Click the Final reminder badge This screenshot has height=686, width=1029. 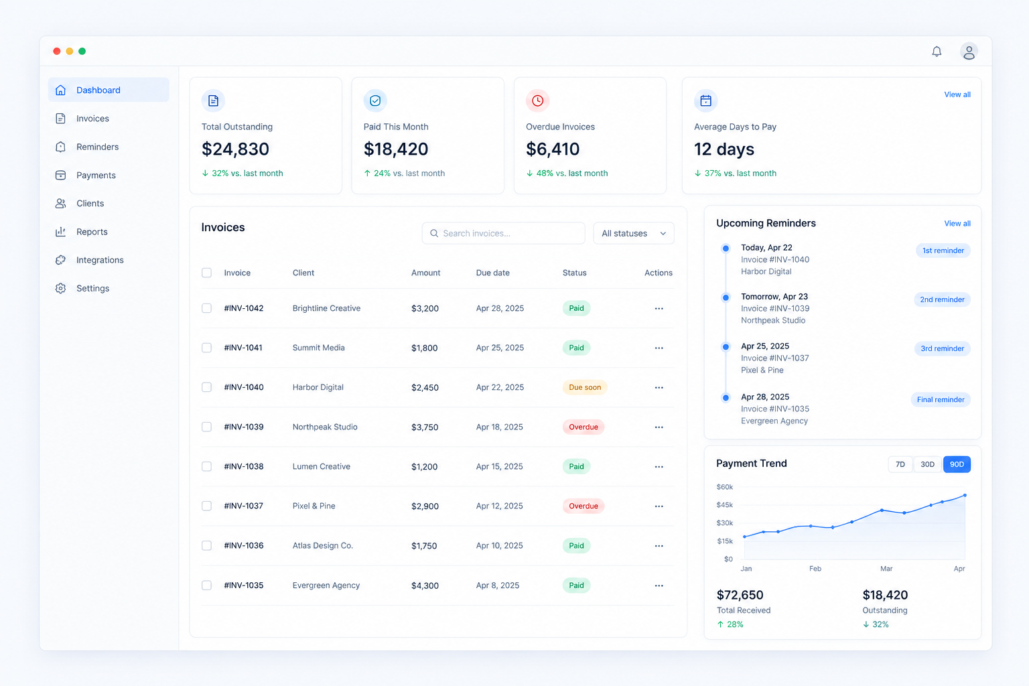(941, 399)
